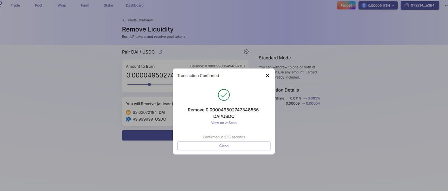Click the back chevron before Pools Overview

[x=124, y=20]
